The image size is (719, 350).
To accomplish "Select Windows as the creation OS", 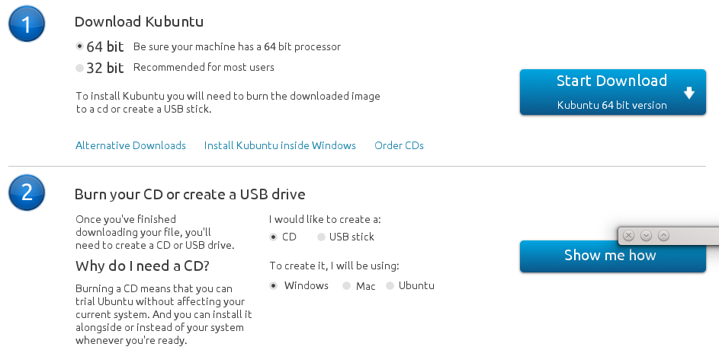I will point(274,286).
